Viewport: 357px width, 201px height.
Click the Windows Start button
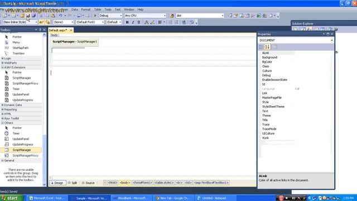point(11,198)
